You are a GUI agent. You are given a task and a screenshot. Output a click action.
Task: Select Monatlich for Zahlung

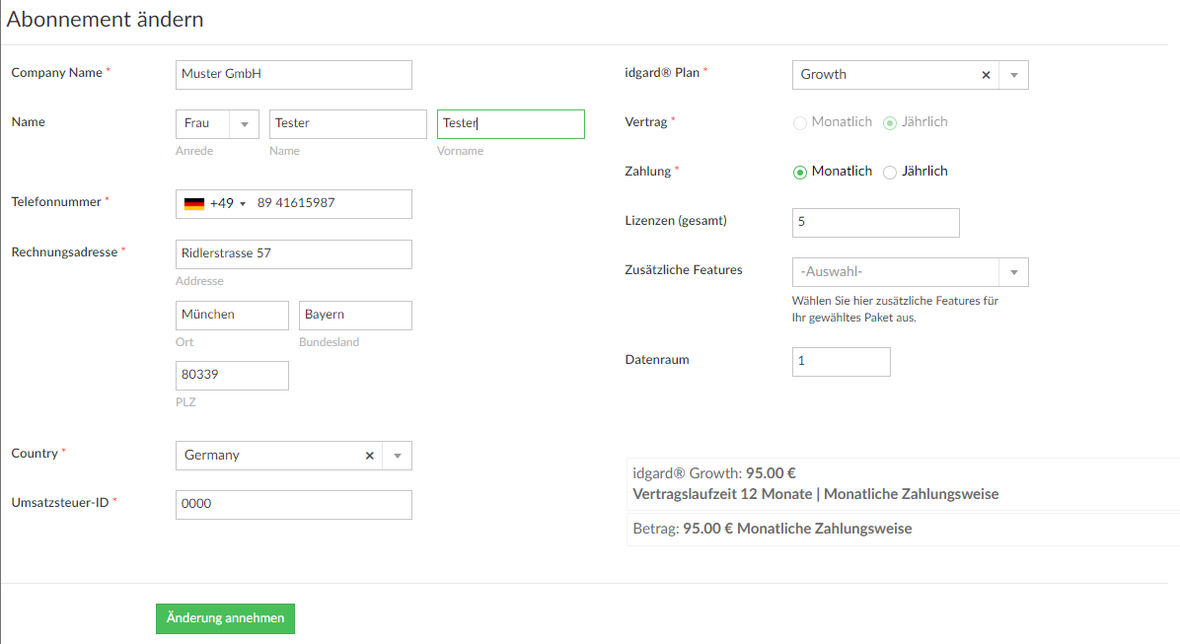pyautogui.click(x=800, y=173)
